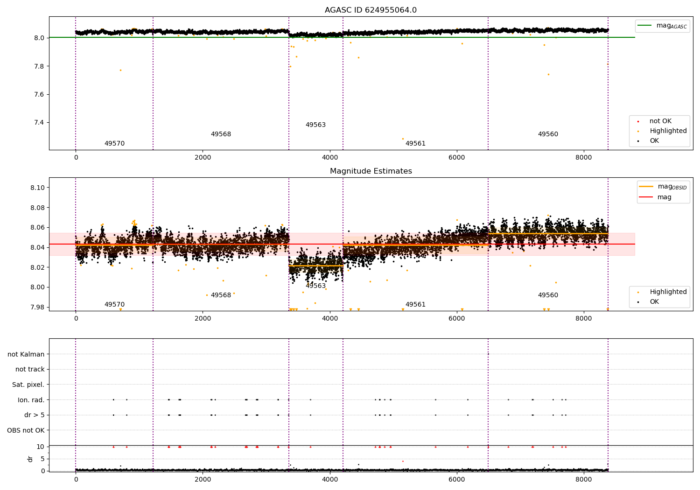Click obsid label 49570 in top plot
Viewport: 700px width, 490px height.
click(x=114, y=144)
